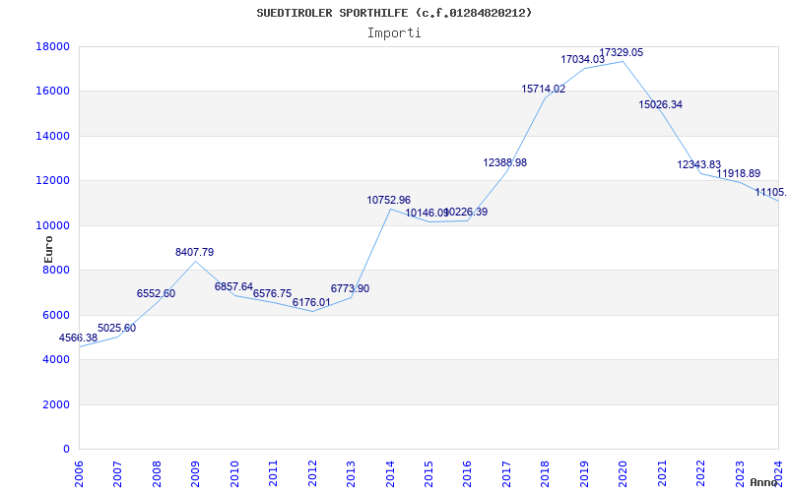The width and height of the screenshot is (788, 492).
Task: Click the y-axis value 12000
Action: tap(53, 181)
